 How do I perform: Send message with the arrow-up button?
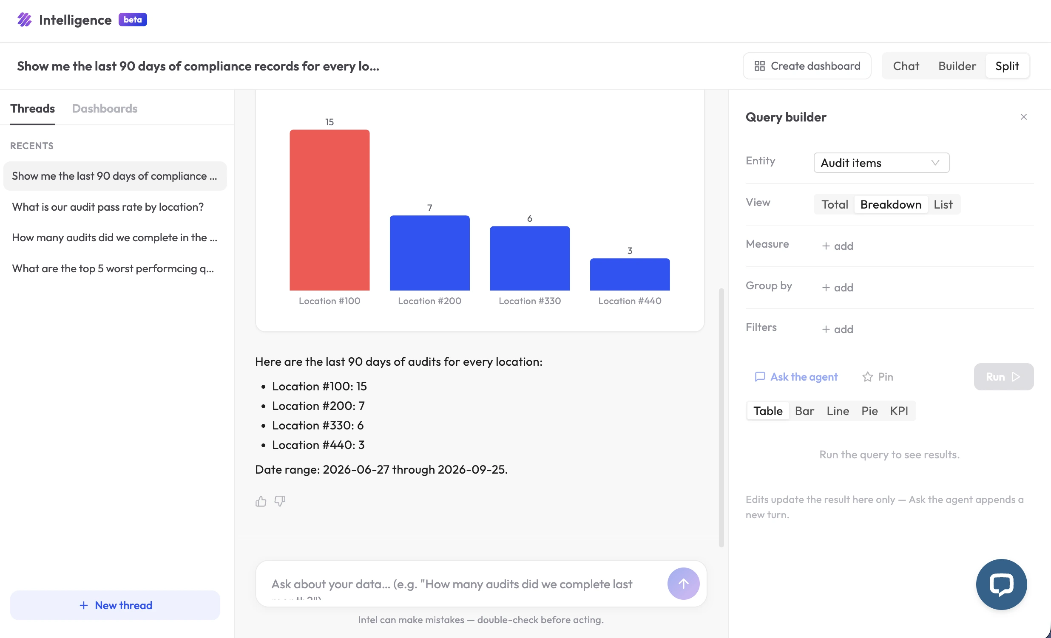tap(683, 584)
